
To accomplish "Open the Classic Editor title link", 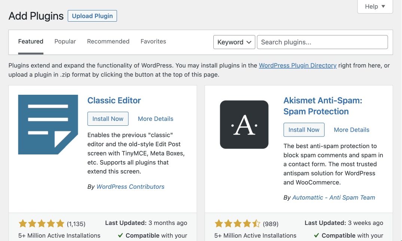I will [114, 100].
